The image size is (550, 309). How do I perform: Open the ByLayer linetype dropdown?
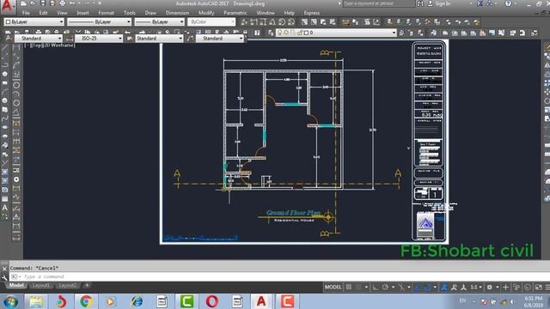pos(100,21)
